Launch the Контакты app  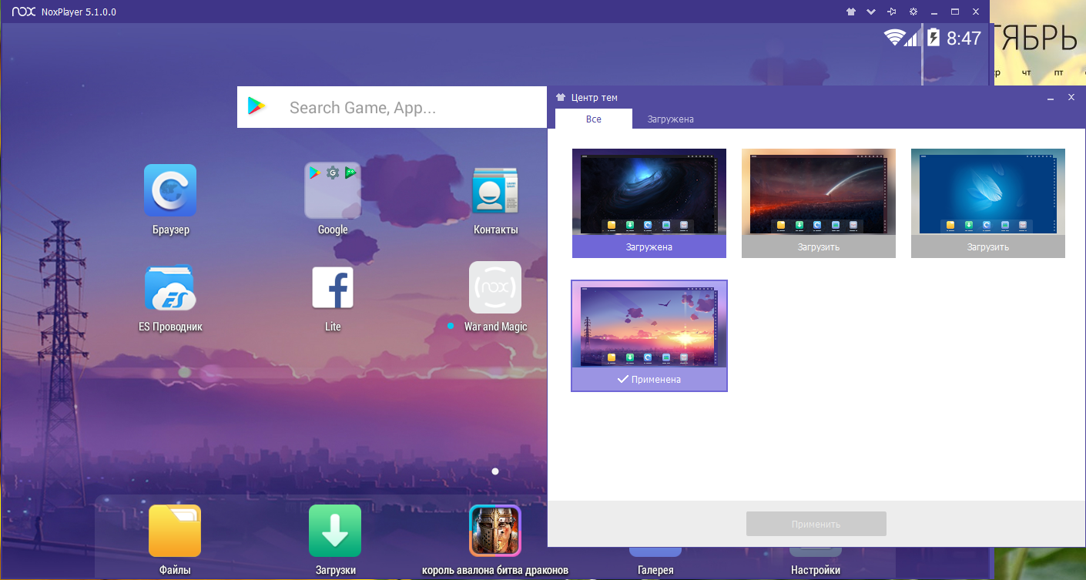(x=494, y=191)
